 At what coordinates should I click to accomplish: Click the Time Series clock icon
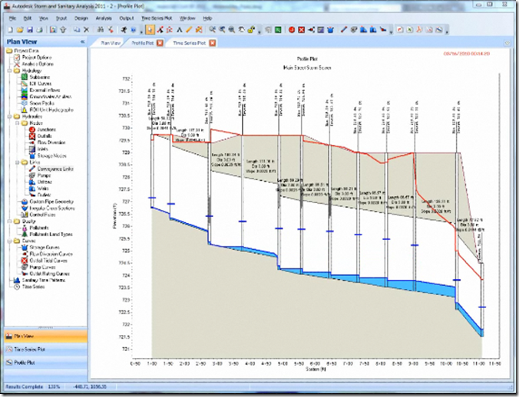click(x=16, y=287)
